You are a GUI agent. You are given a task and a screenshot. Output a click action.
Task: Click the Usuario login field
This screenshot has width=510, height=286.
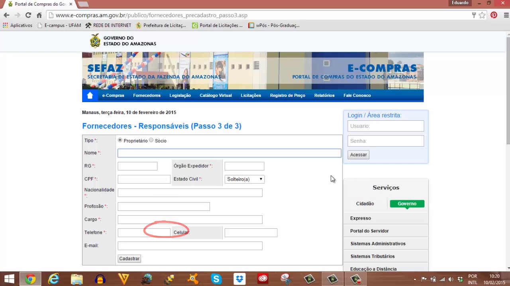click(386, 126)
